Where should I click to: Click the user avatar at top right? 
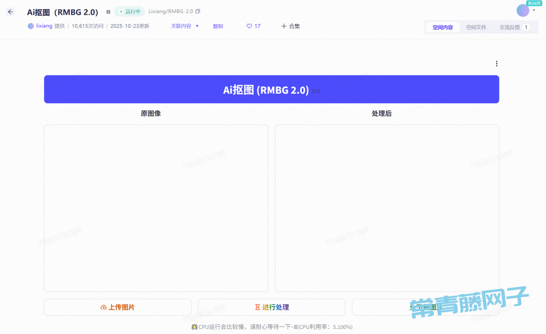click(x=523, y=11)
